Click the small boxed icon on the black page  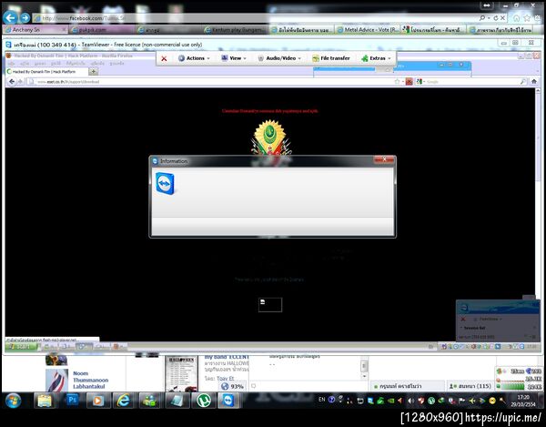270,305
